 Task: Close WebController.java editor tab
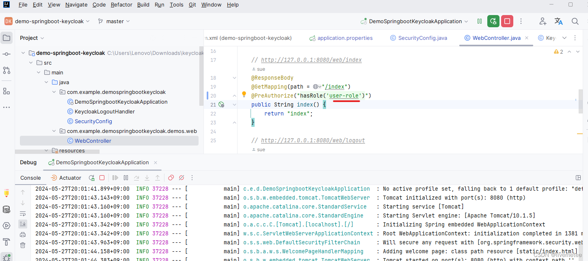point(527,38)
